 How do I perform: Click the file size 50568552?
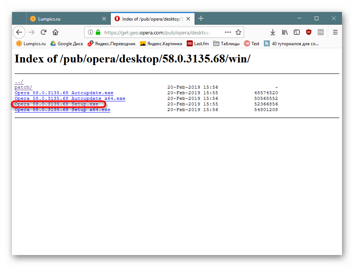[x=266, y=98]
